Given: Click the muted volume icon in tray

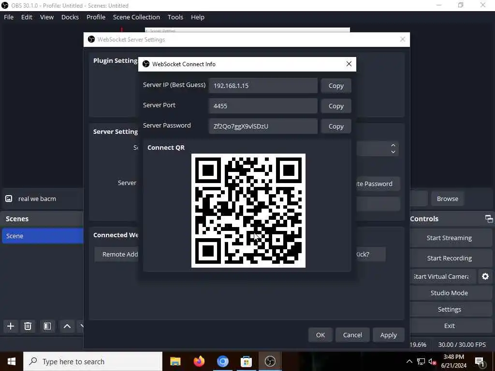Looking at the screenshot, I should coord(433,361).
